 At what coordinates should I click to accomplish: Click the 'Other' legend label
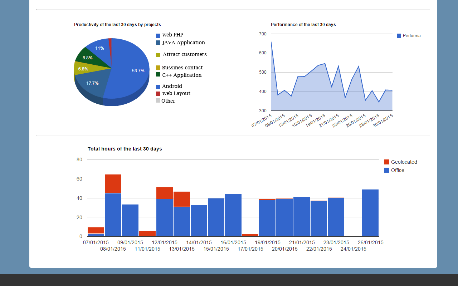pos(168,101)
